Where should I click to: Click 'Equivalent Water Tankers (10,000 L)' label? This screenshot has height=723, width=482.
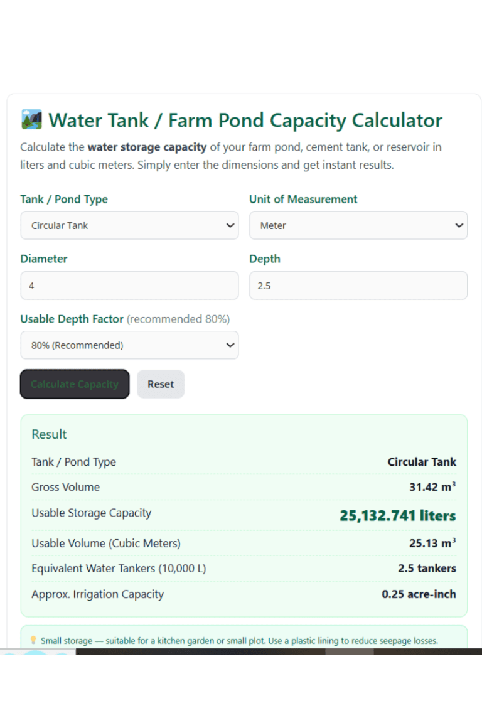point(119,569)
